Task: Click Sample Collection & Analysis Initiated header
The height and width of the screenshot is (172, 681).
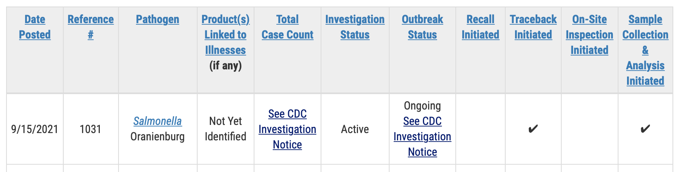Action: pyautogui.click(x=645, y=50)
